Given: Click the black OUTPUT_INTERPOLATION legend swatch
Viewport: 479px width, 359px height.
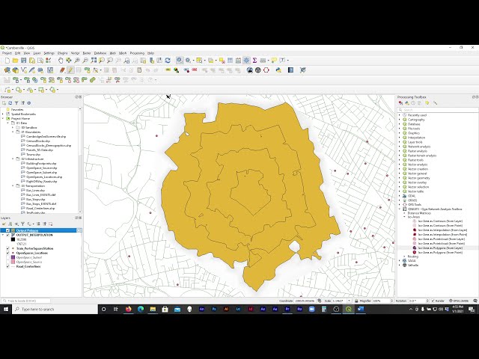Looking at the screenshot, I should coord(13,239).
